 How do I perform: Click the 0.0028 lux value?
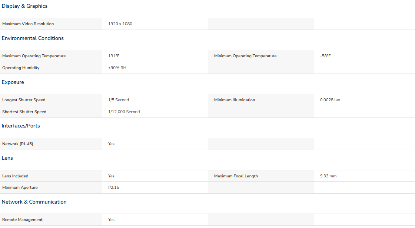(x=330, y=100)
